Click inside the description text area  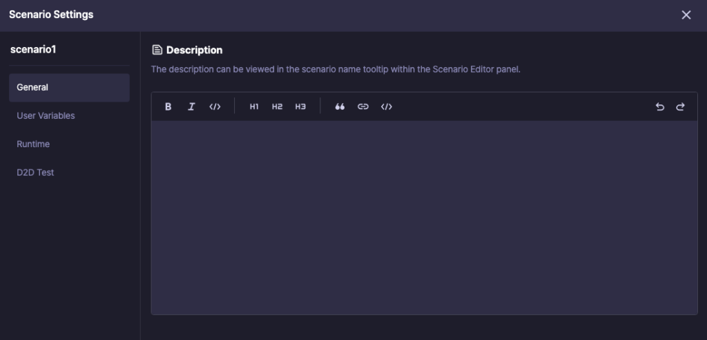[x=424, y=218]
